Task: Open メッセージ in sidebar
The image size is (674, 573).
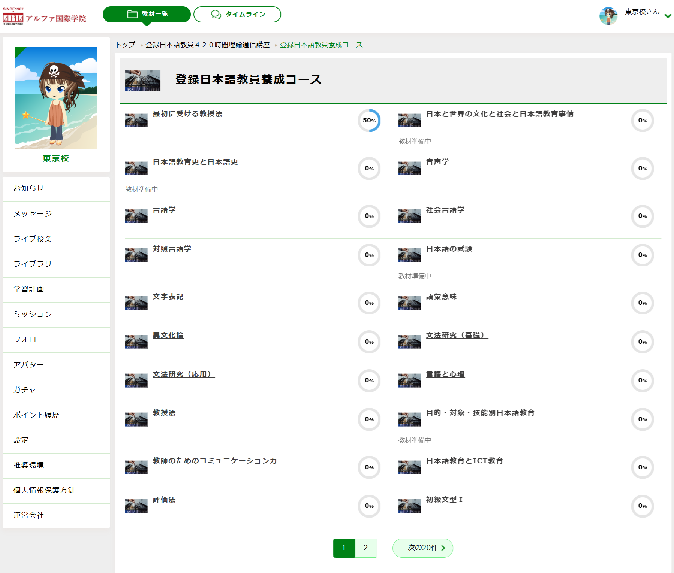Action: (56, 214)
